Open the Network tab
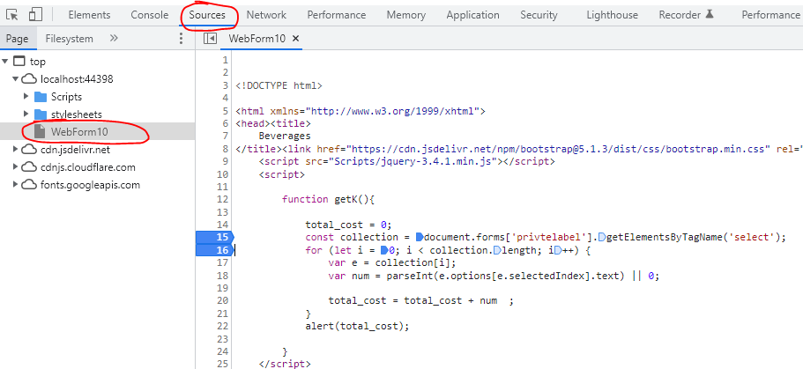 point(266,15)
